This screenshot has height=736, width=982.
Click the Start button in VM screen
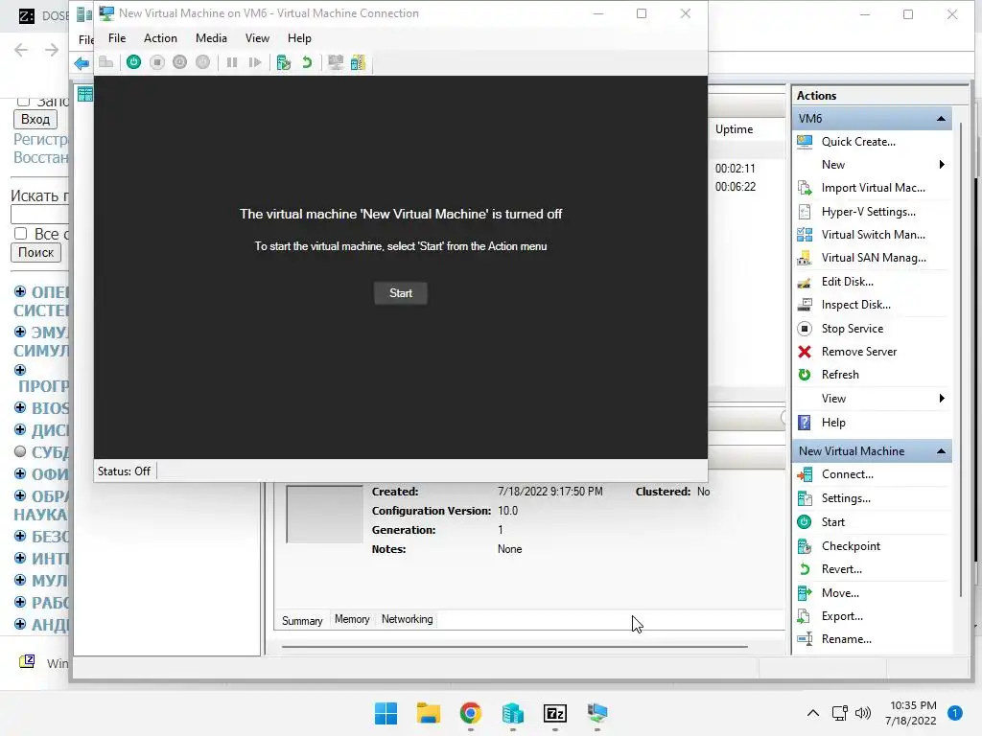coord(401,293)
